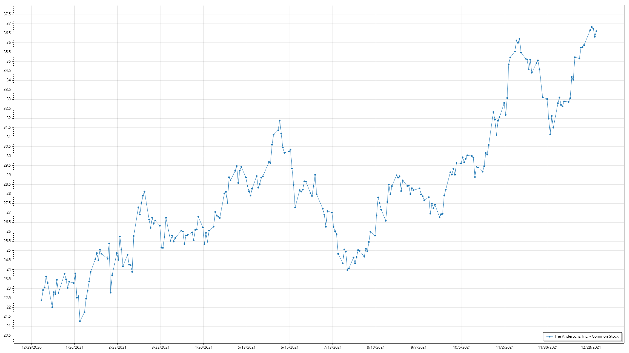Click the November peak point near 36.2
The image size is (629, 353).
click(520, 39)
